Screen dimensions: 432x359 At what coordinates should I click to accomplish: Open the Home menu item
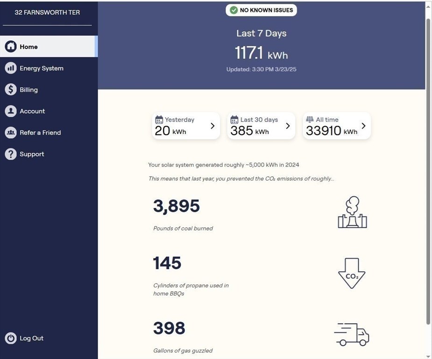point(49,46)
